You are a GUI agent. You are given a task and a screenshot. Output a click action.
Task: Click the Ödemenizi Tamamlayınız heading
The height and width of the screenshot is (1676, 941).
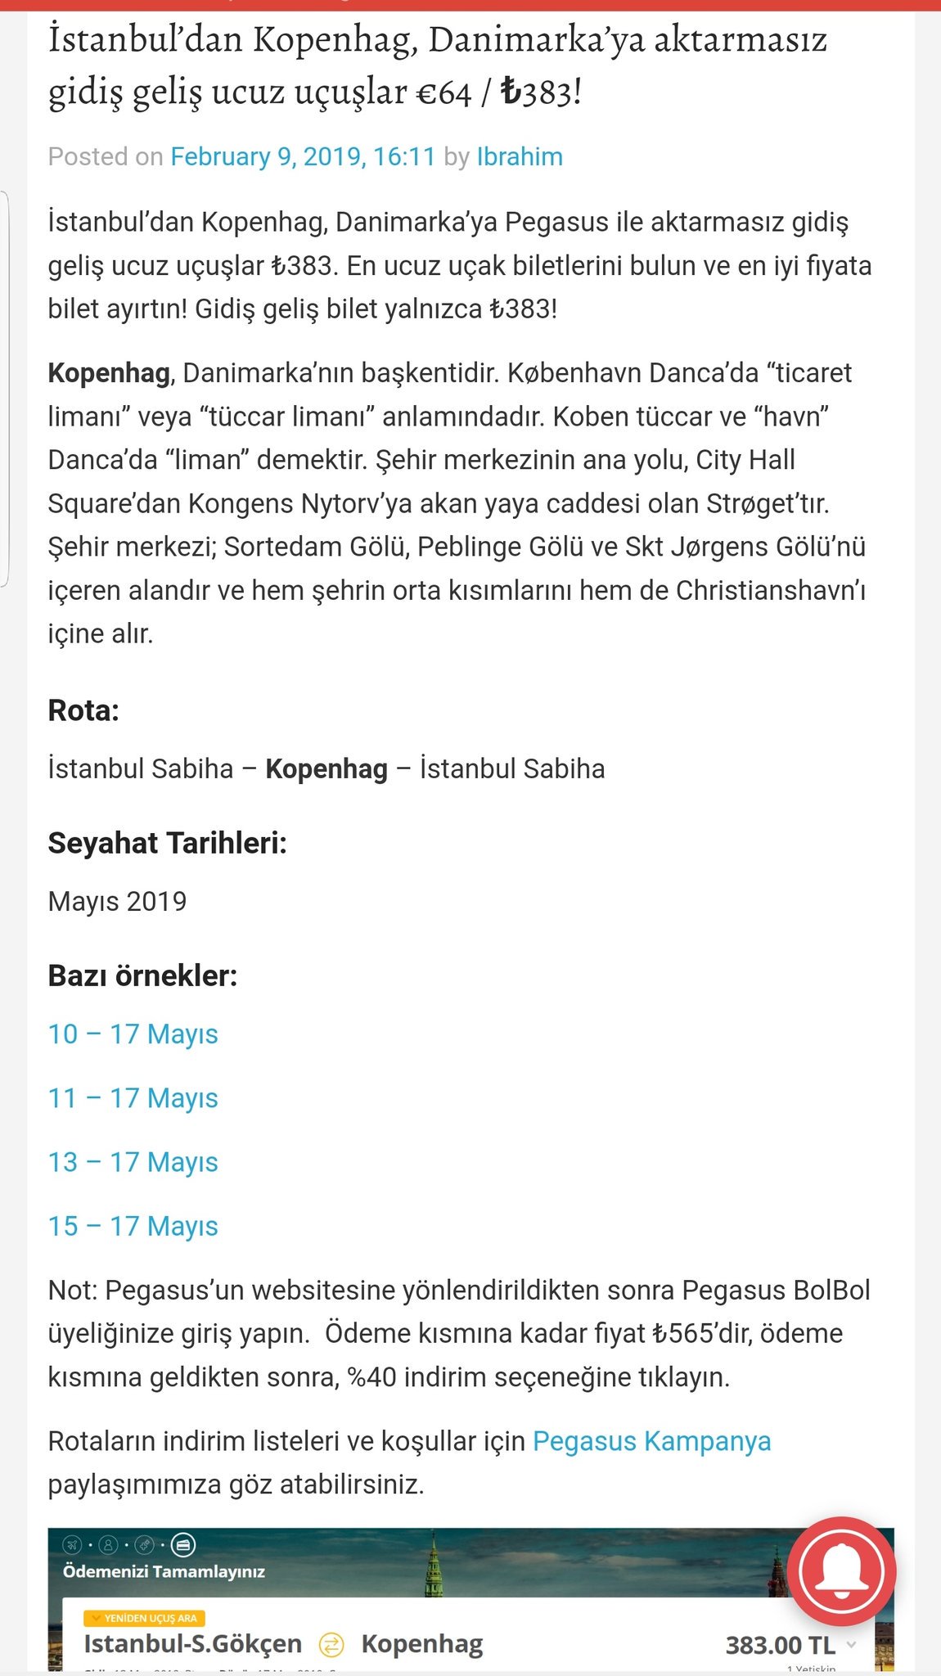point(164,1571)
